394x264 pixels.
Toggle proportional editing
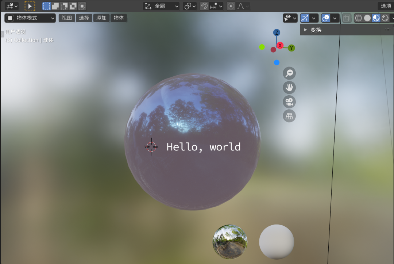[x=231, y=6]
